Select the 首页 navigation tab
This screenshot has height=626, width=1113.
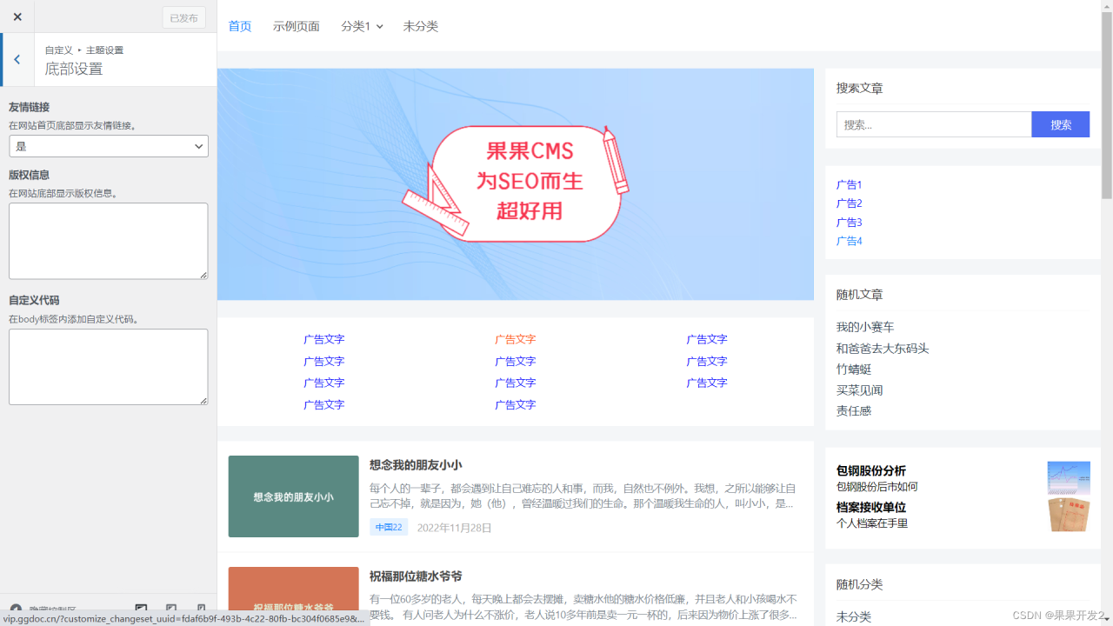pos(240,26)
